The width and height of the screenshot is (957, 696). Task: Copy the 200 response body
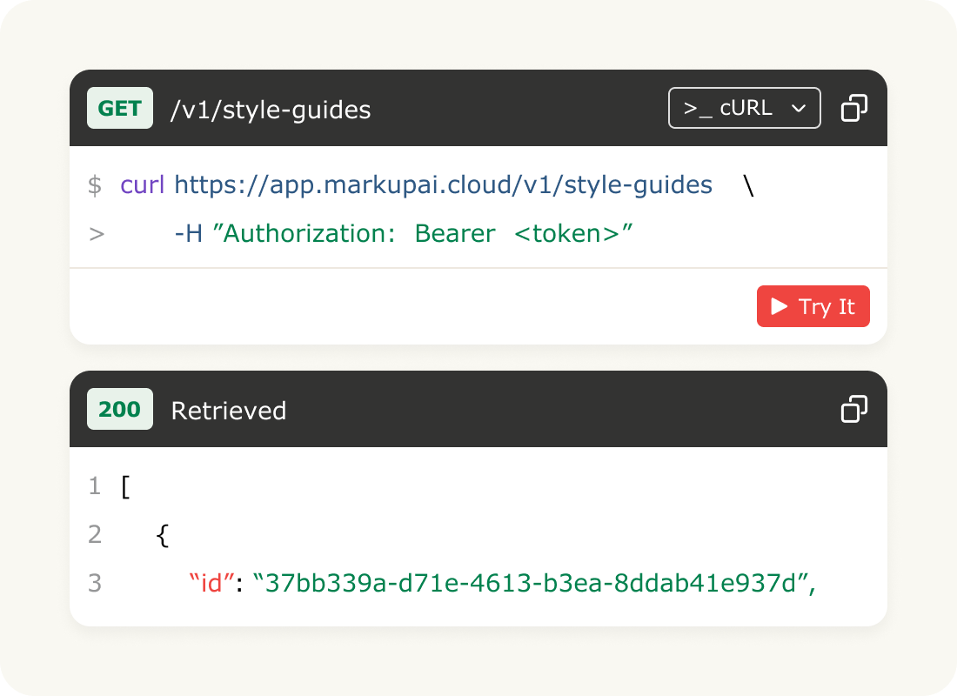pos(853,409)
